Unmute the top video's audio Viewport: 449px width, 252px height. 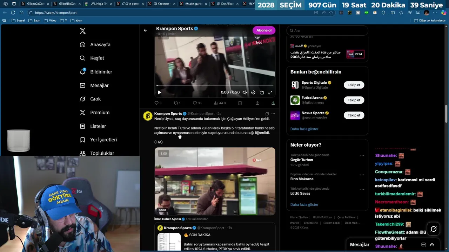click(x=245, y=92)
